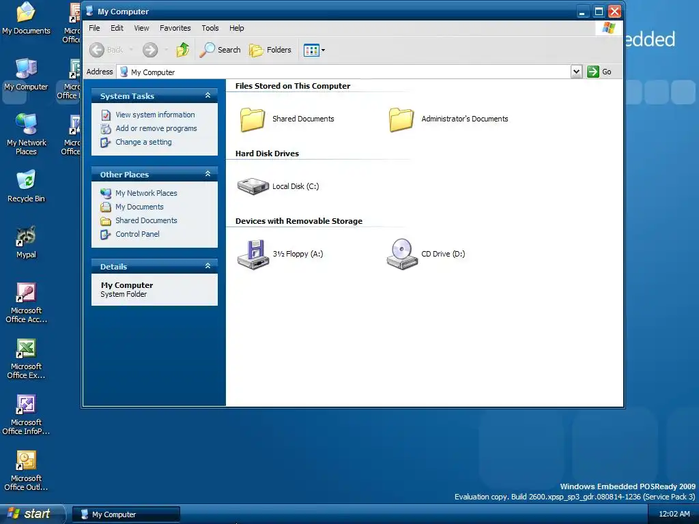The image size is (699, 524).
Task: Click the Windows flag throbber logo
Action: pos(608,28)
